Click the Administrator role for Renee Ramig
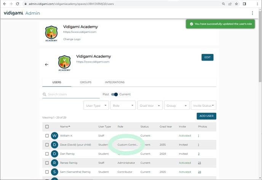The height and width of the screenshot is (180, 262). click(126, 163)
